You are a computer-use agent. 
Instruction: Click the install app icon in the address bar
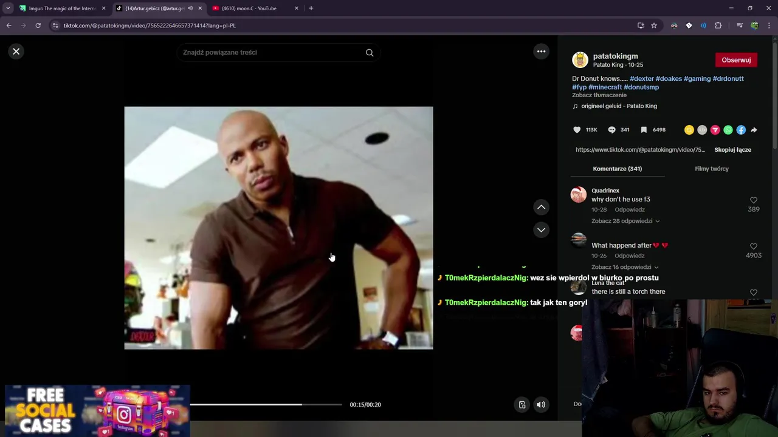(641, 25)
